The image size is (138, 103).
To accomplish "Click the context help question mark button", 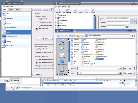I will 128,31.
